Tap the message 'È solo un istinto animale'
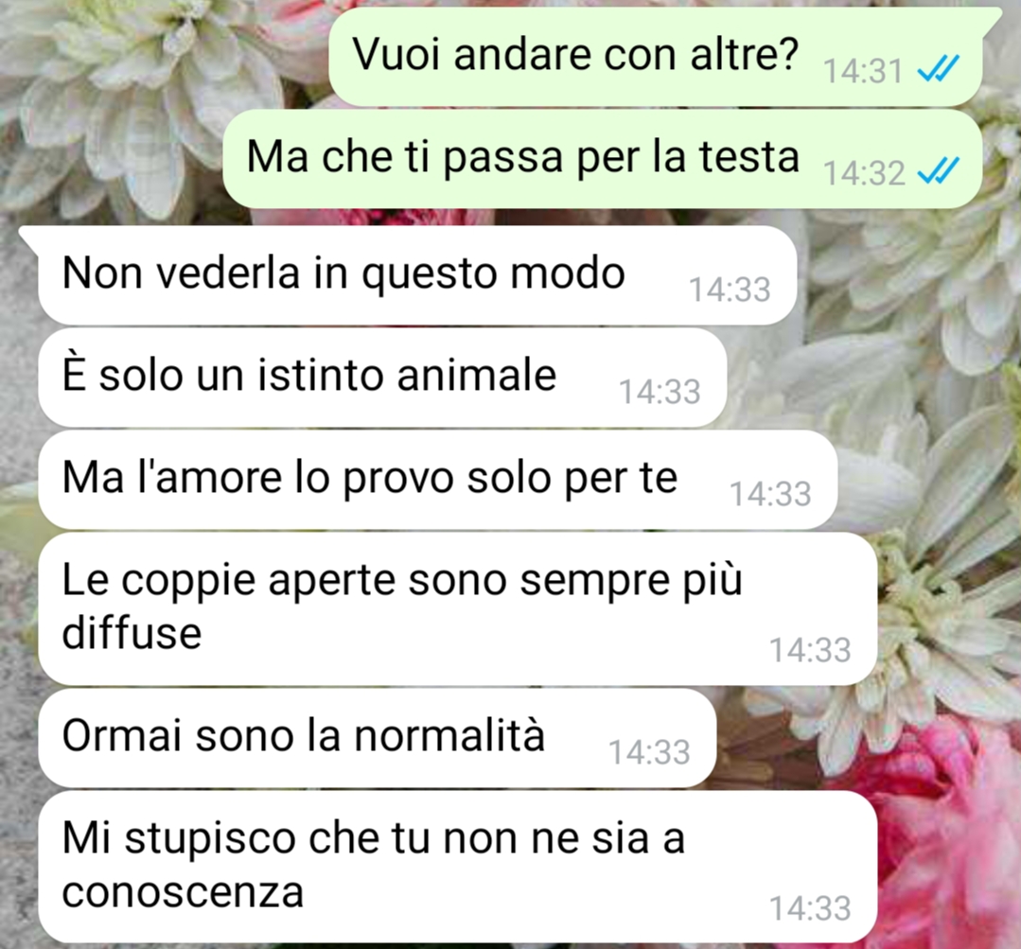Image resolution: width=1021 pixels, height=949 pixels. [382, 378]
